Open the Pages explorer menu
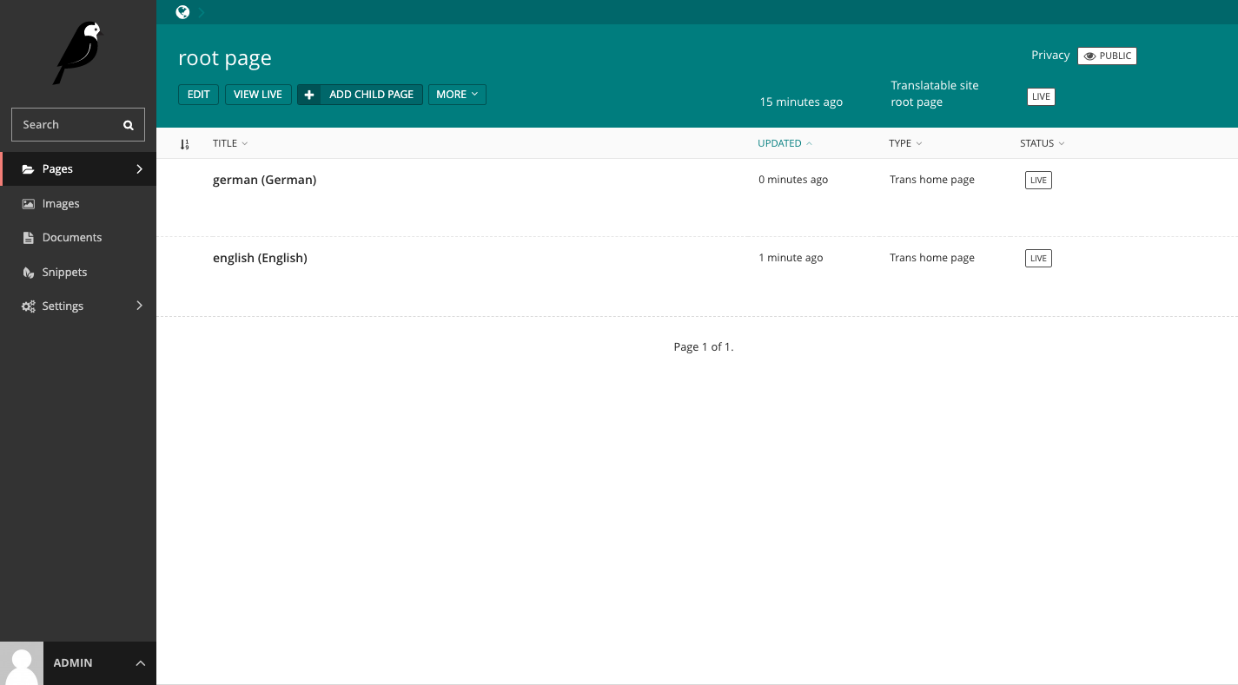This screenshot has height=685, width=1238. click(78, 168)
